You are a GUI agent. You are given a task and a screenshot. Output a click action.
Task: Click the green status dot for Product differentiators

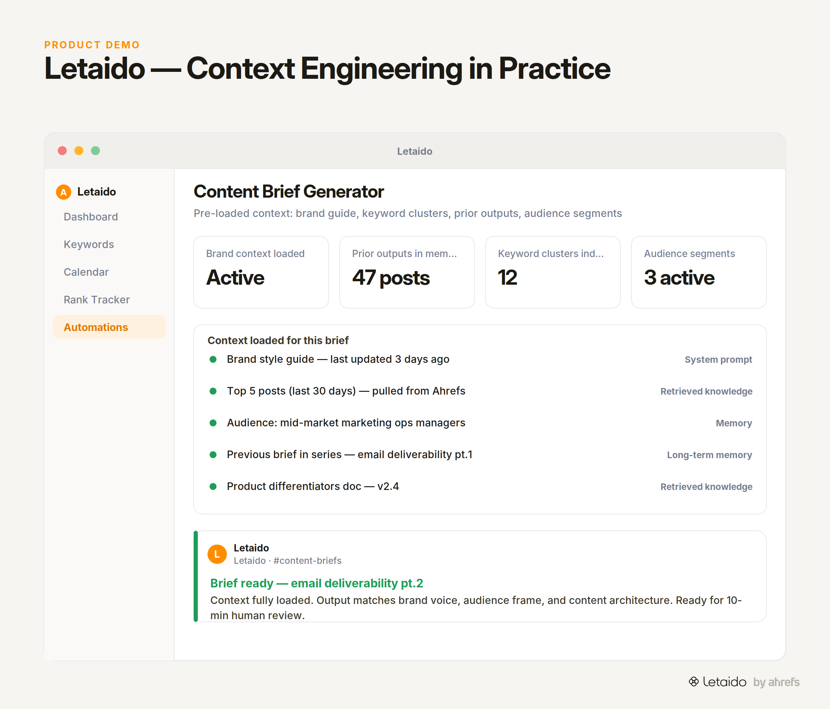tap(213, 486)
